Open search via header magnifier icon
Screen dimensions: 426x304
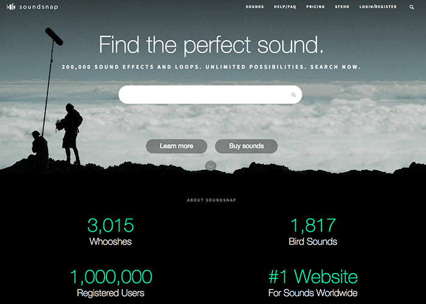(x=412, y=7)
